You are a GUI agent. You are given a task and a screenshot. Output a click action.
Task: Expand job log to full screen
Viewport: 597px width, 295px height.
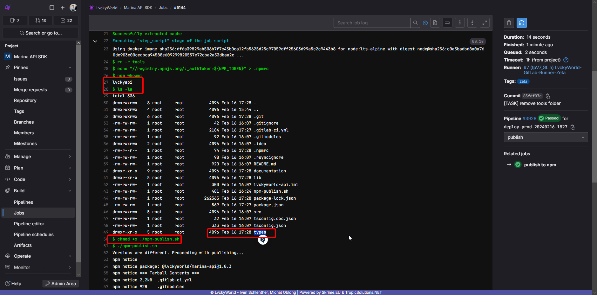pyautogui.click(x=484, y=23)
